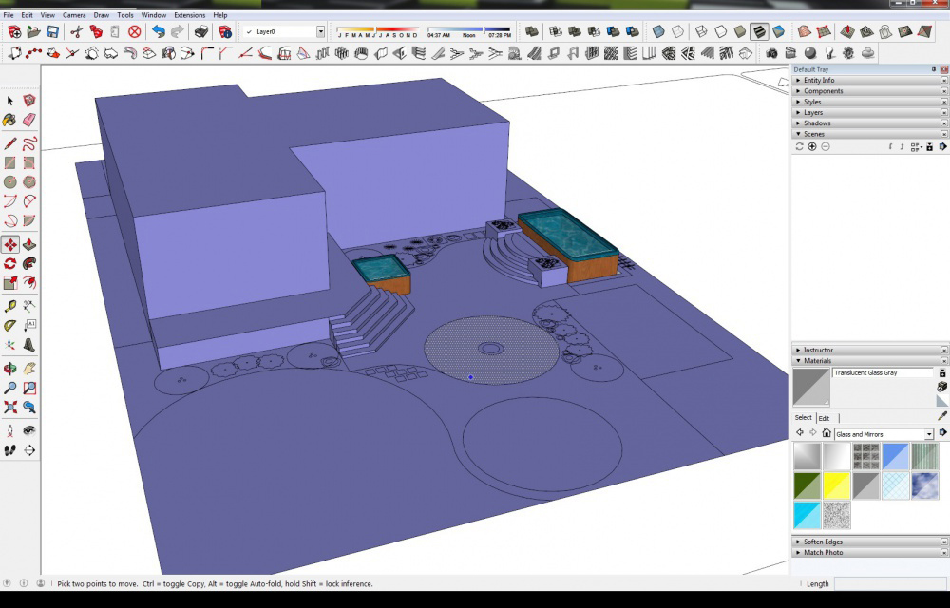The height and width of the screenshot is (608, 950).
Task: Switch to the Select tab in Materials
Action: (x=804, y=418)
